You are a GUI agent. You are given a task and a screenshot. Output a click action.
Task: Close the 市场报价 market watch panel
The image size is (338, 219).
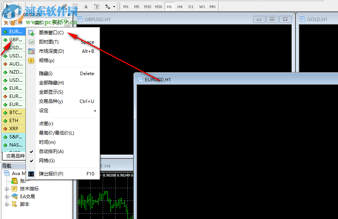69,15
